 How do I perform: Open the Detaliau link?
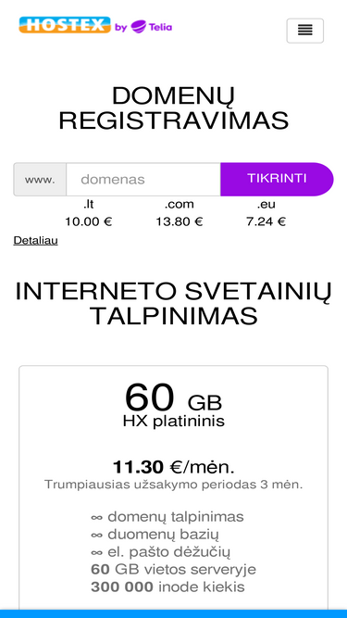[x=36, y=240]
